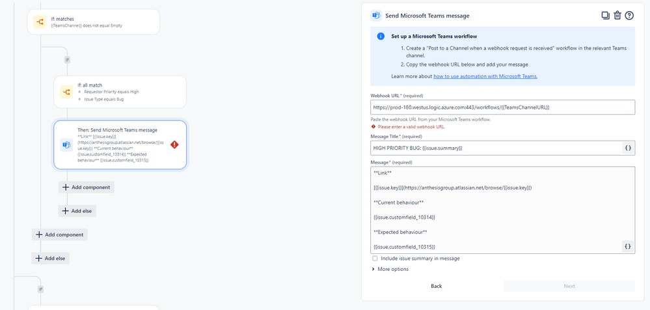Click 'Please enter a valid webhook URL.' error text
The height and width of the screenshot is (310, 650).
(411, 126)
